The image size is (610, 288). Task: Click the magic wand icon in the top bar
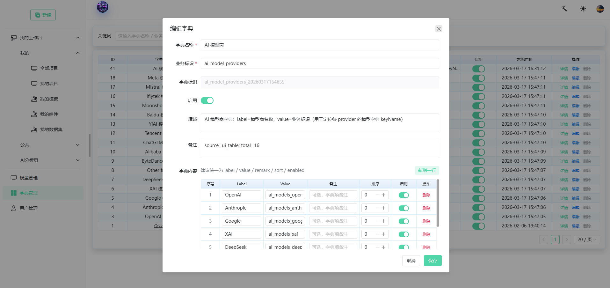[x=564, y=9]
